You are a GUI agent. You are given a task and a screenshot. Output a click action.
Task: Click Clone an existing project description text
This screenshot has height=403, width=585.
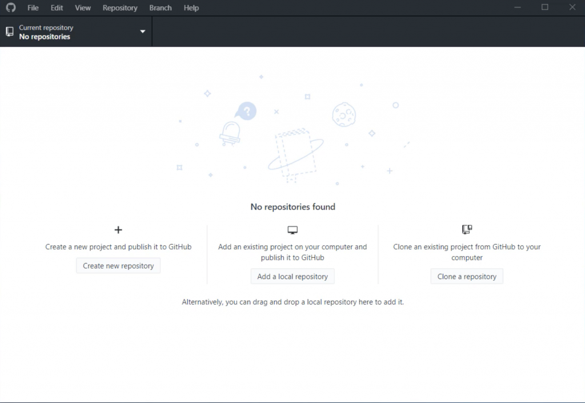point(467,252)
